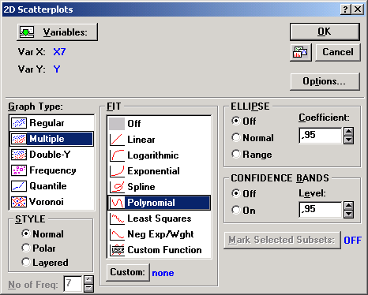The width and height of the screenshot is (368, 295).
Task: Click the Var X value X7
Action: [59, 52]
